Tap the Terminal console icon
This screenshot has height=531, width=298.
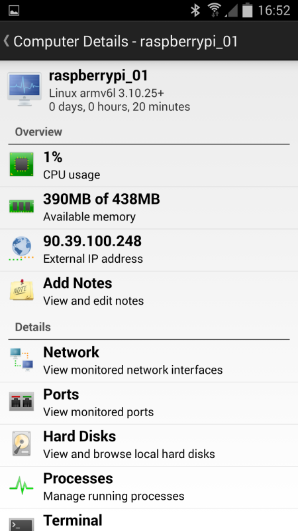(x=21, y=524)
